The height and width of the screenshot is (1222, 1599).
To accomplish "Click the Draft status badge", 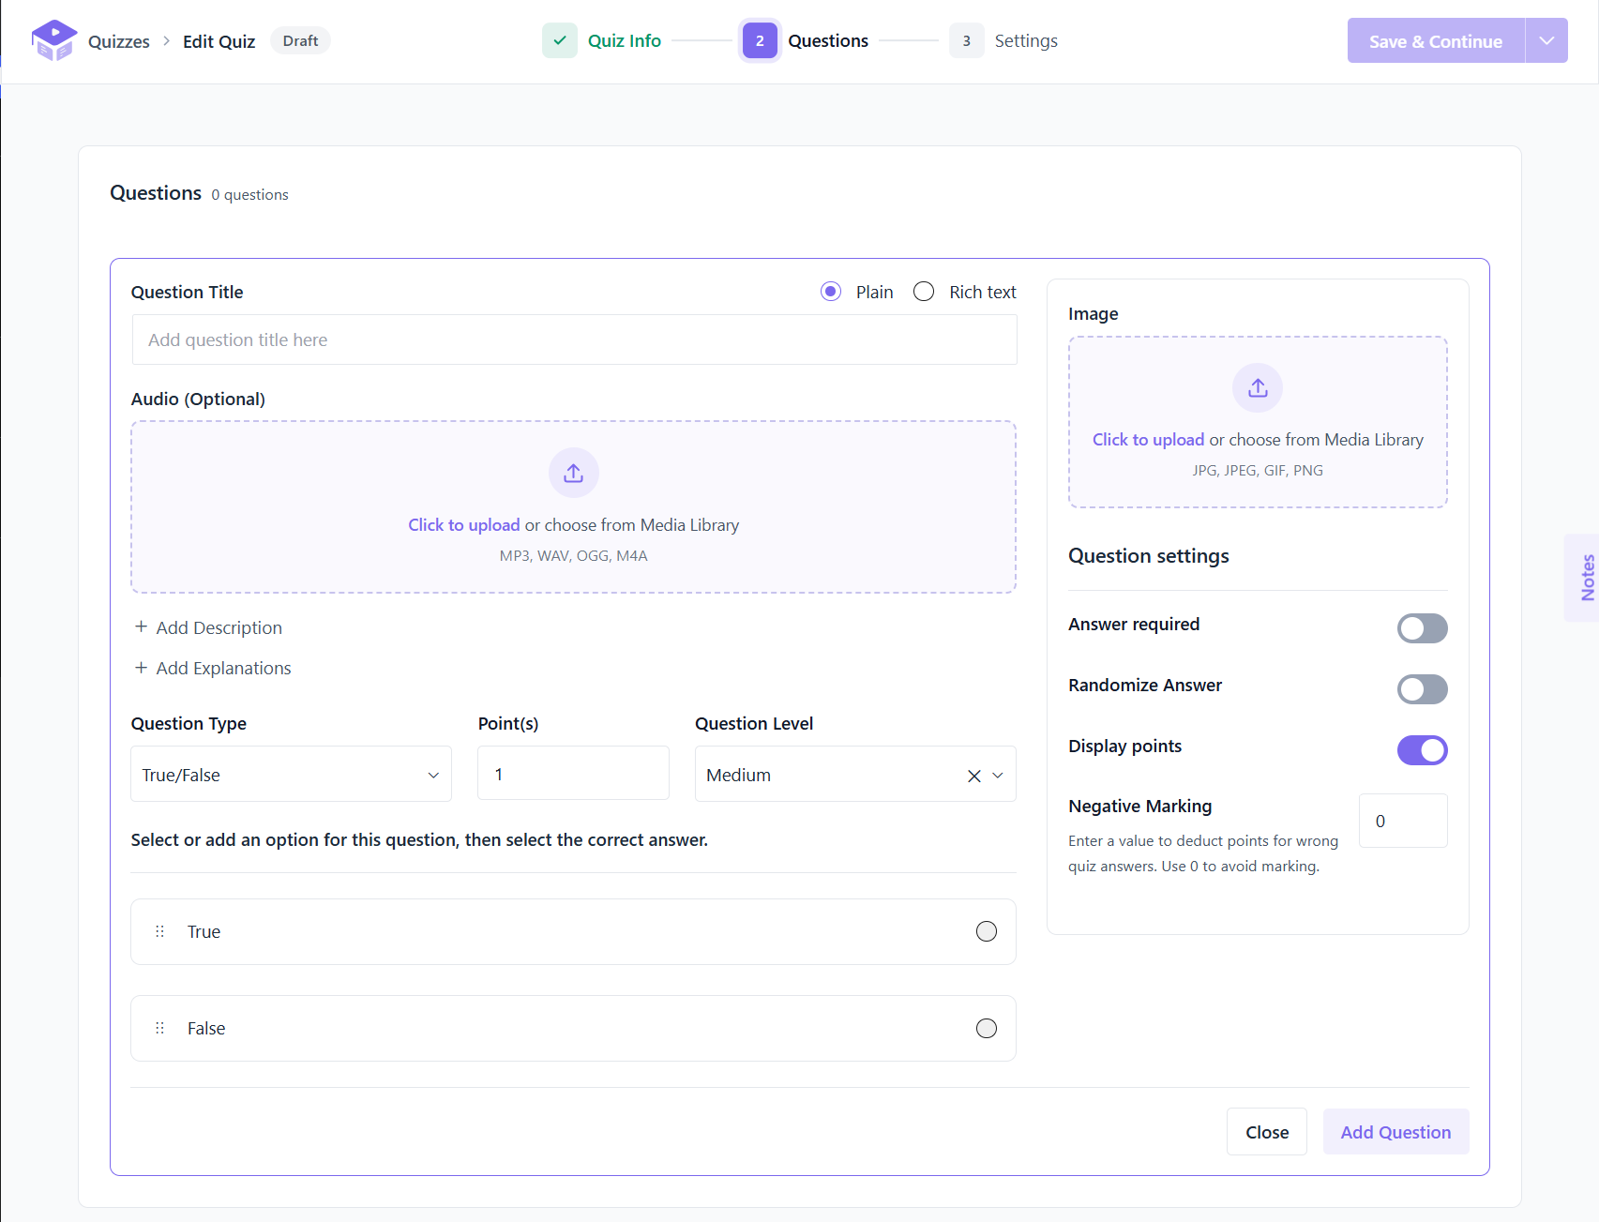I will 300,40.
